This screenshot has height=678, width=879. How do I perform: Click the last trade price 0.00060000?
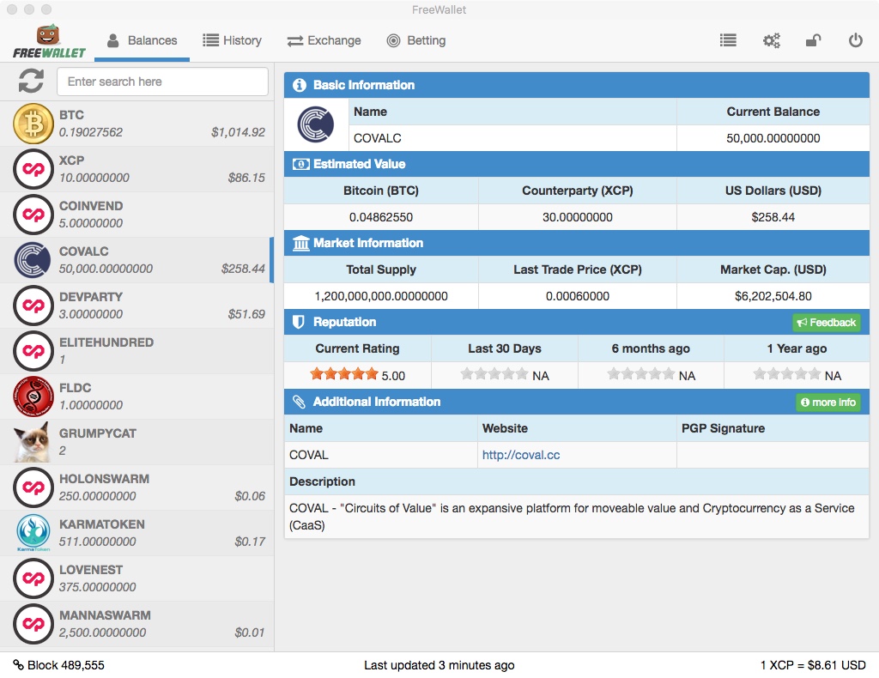click(577, 296)
